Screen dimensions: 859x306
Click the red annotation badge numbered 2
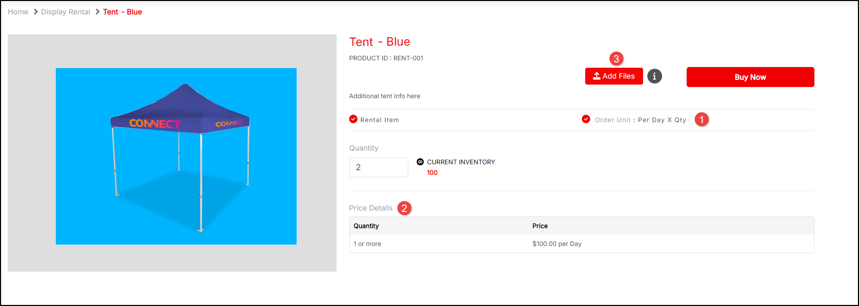pos(404,208)
